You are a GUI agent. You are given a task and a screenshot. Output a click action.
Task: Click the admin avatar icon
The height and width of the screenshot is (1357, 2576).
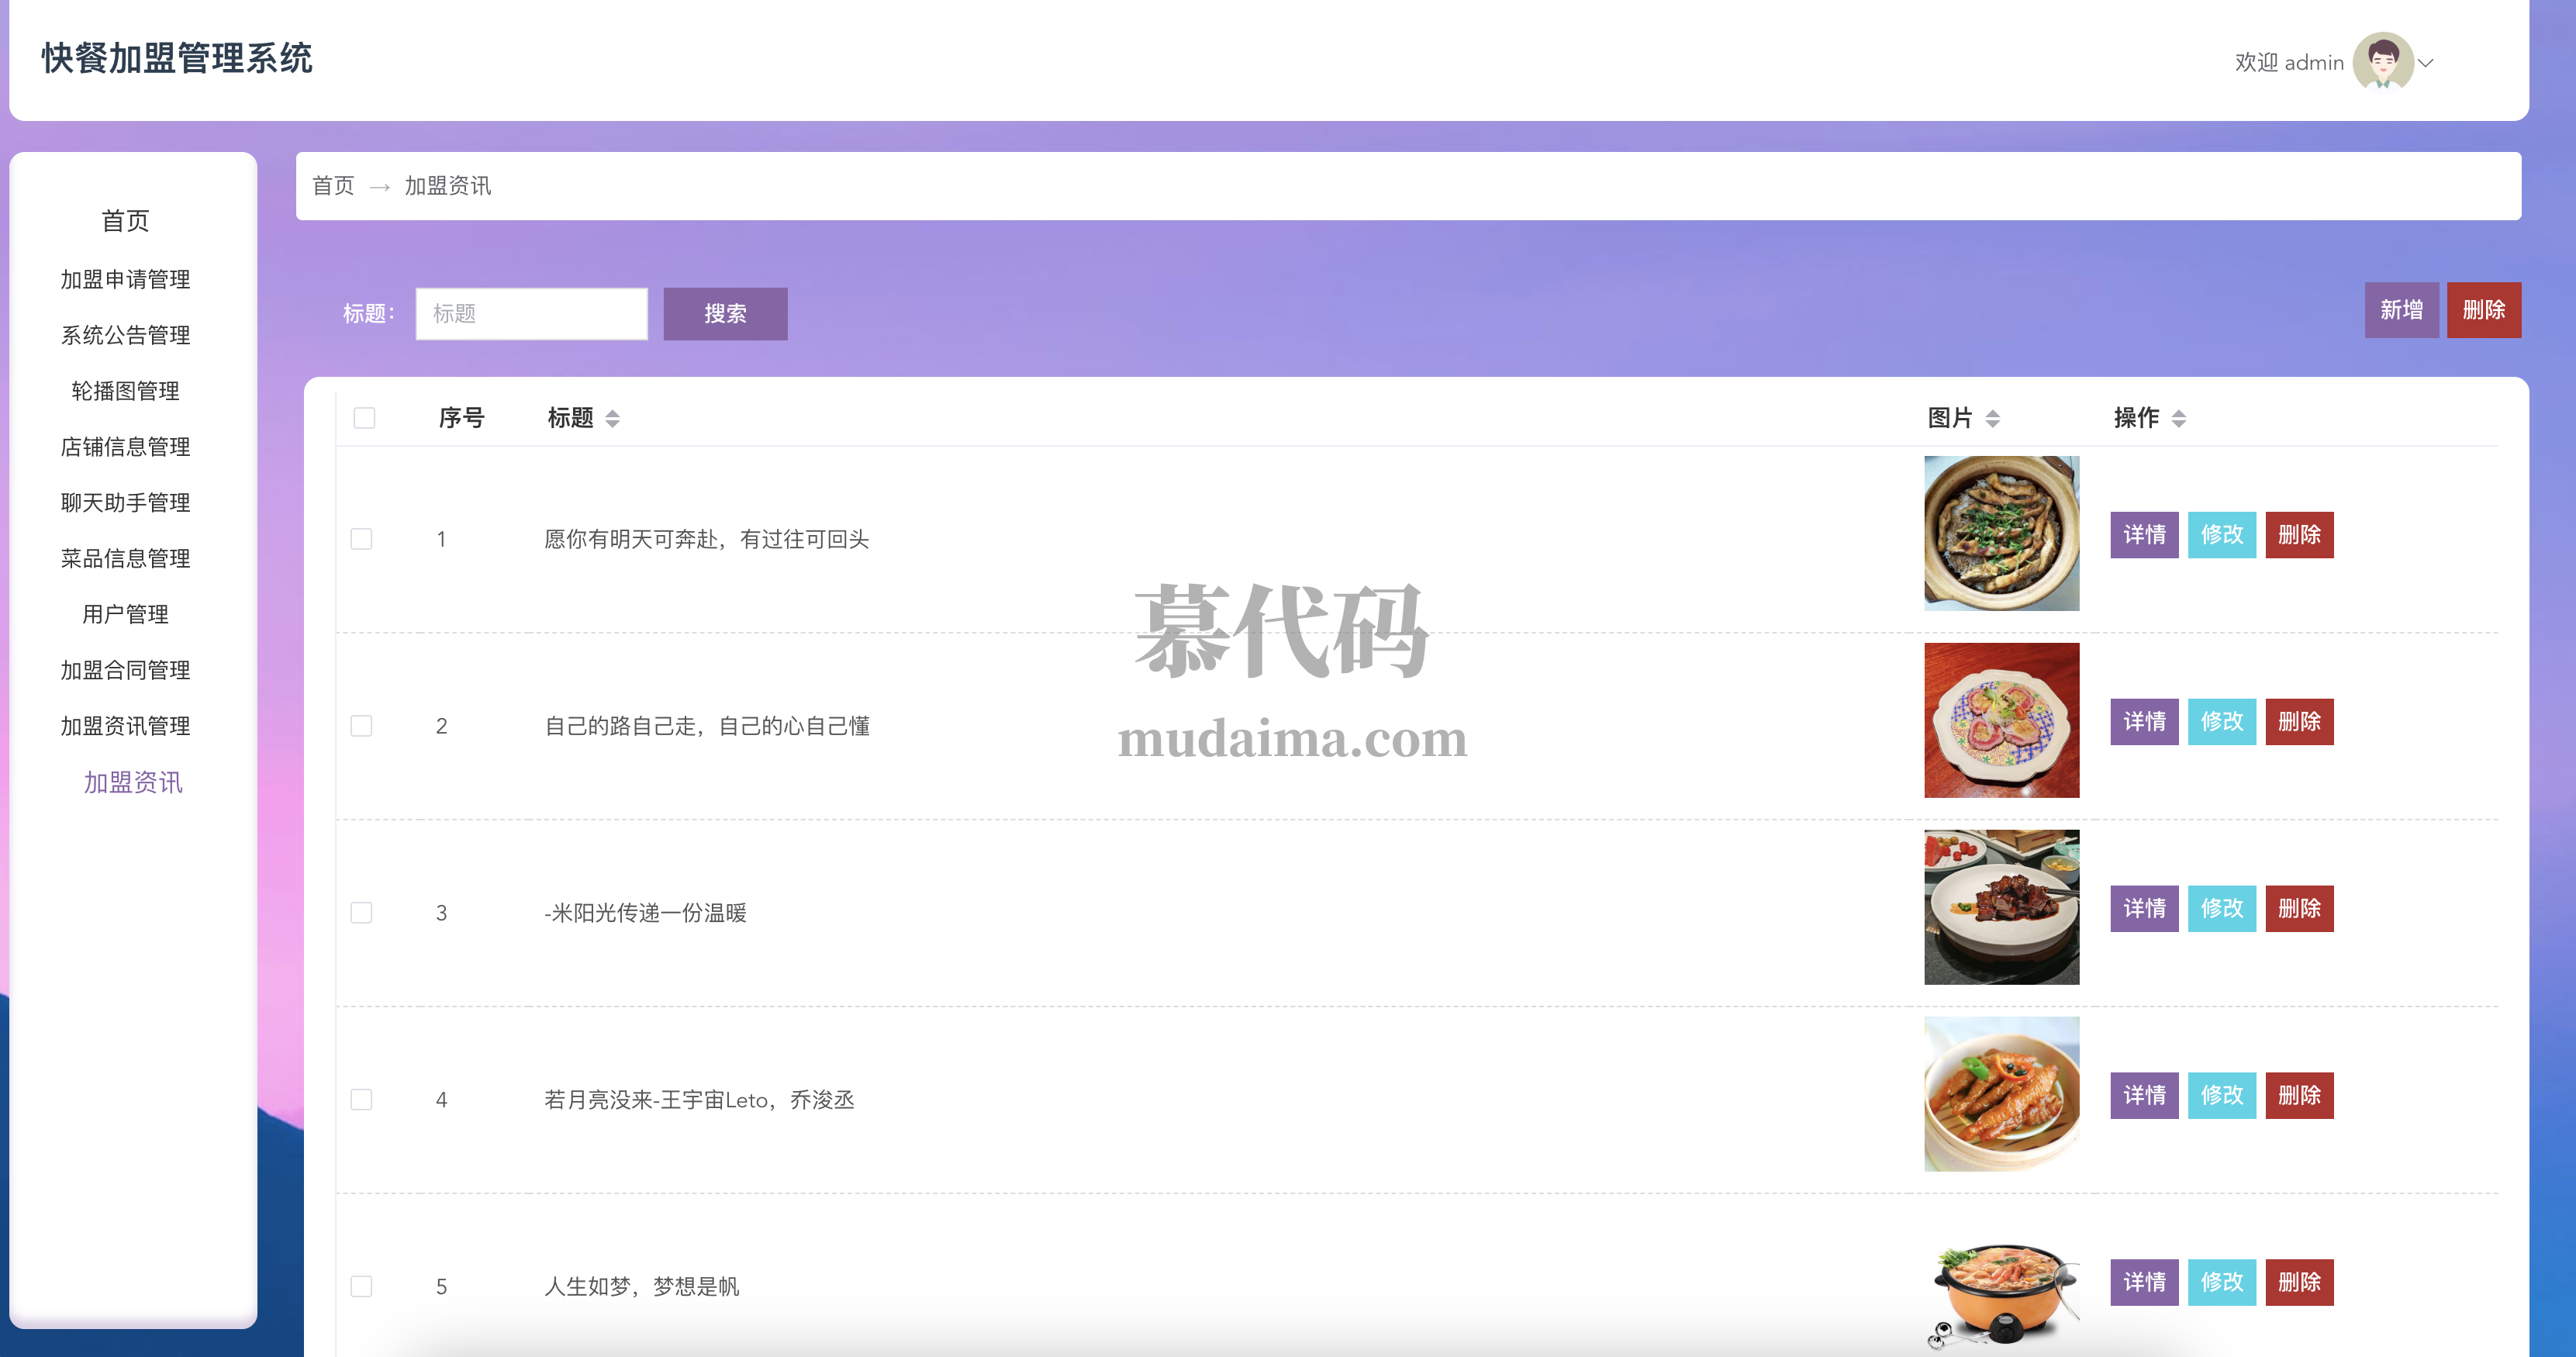2382,61
